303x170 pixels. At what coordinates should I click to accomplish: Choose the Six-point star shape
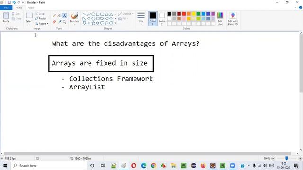click(98, 23)
